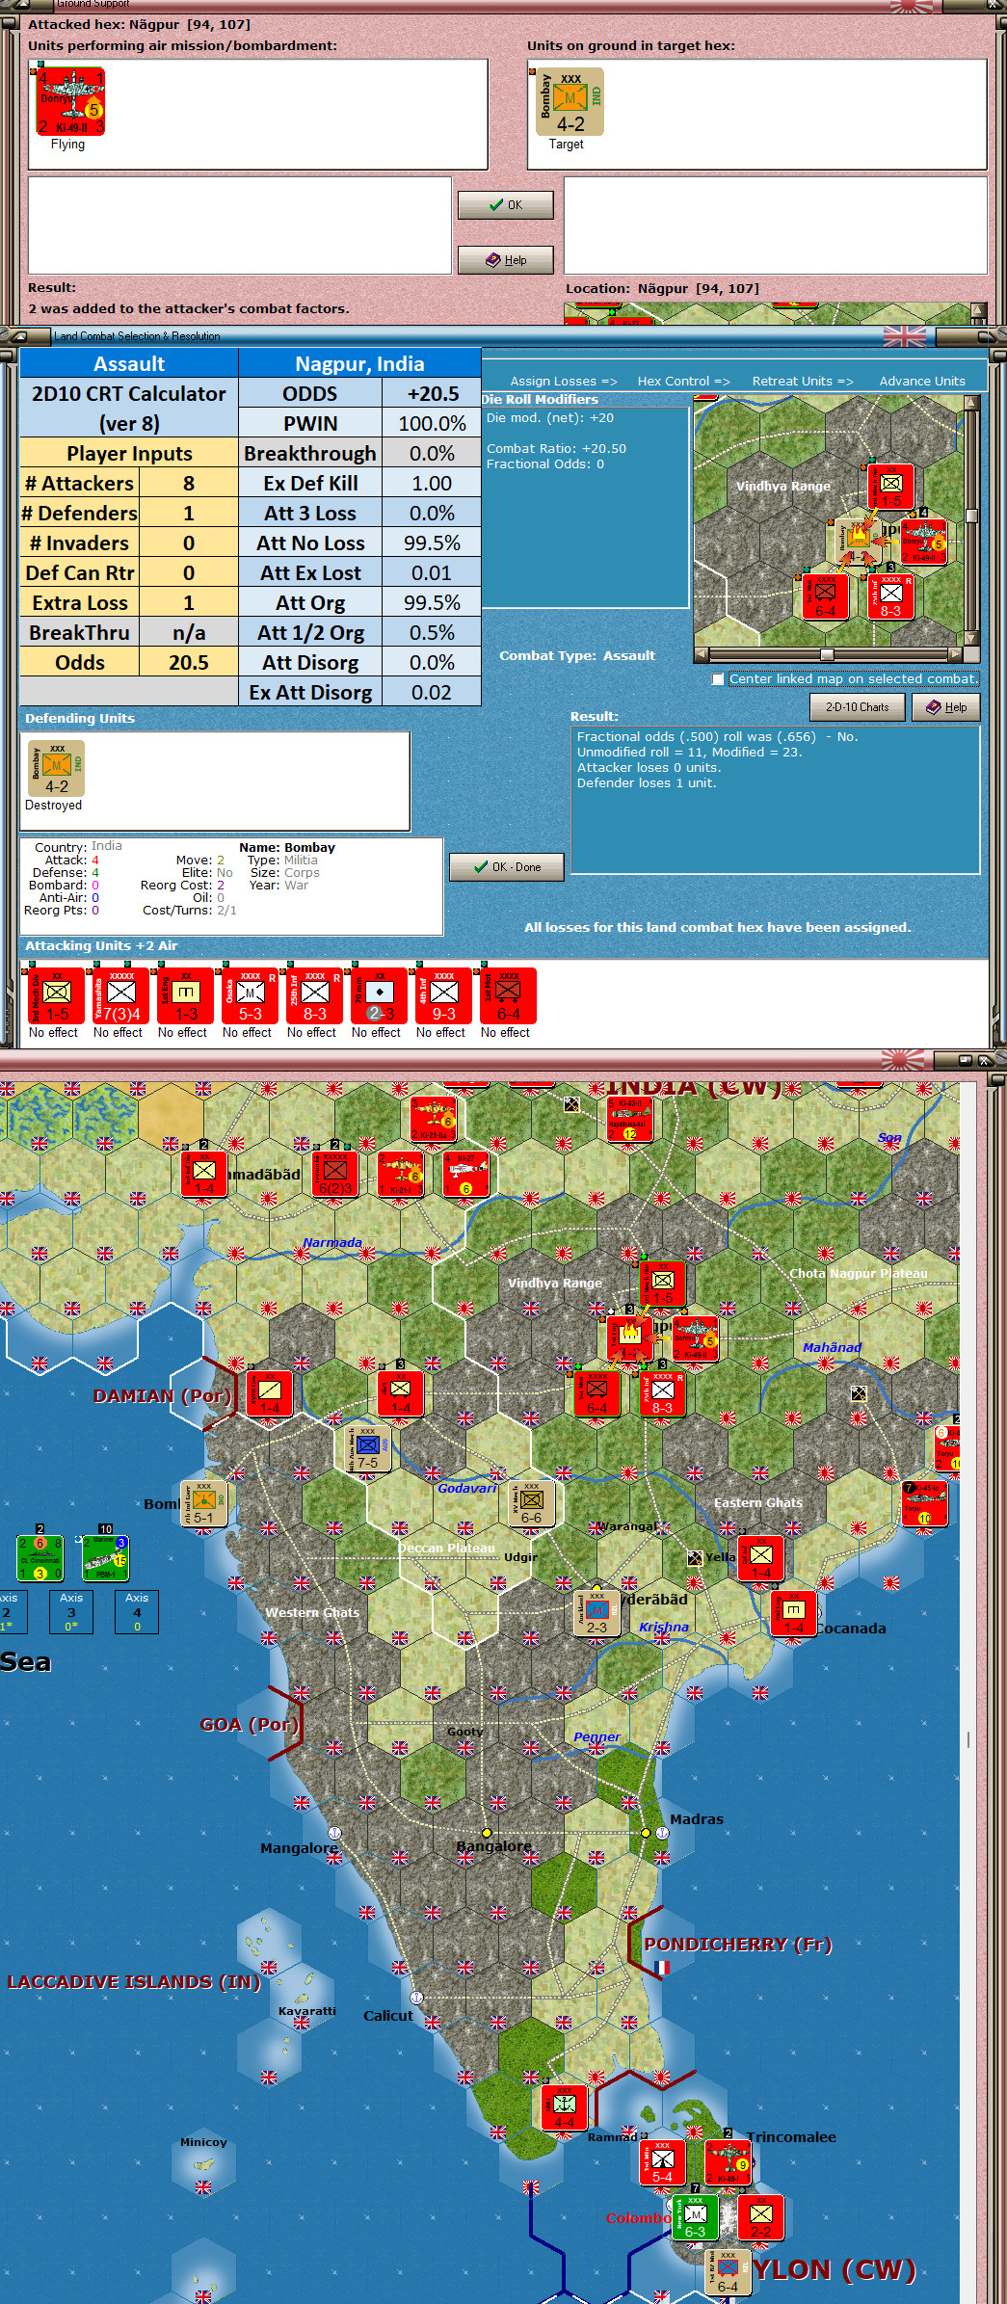Image resolution: width=1007 pixels, height=2304 pixels.
Task: Open the Assign Losses tab
Action: coord(563,381)
